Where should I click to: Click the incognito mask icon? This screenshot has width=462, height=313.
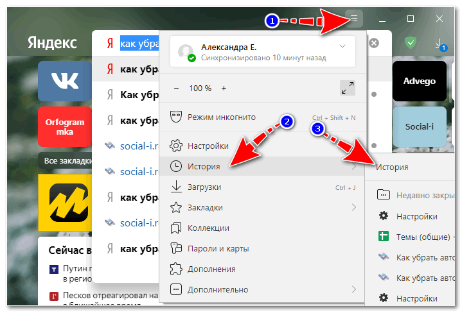click(x=176, y=117)
